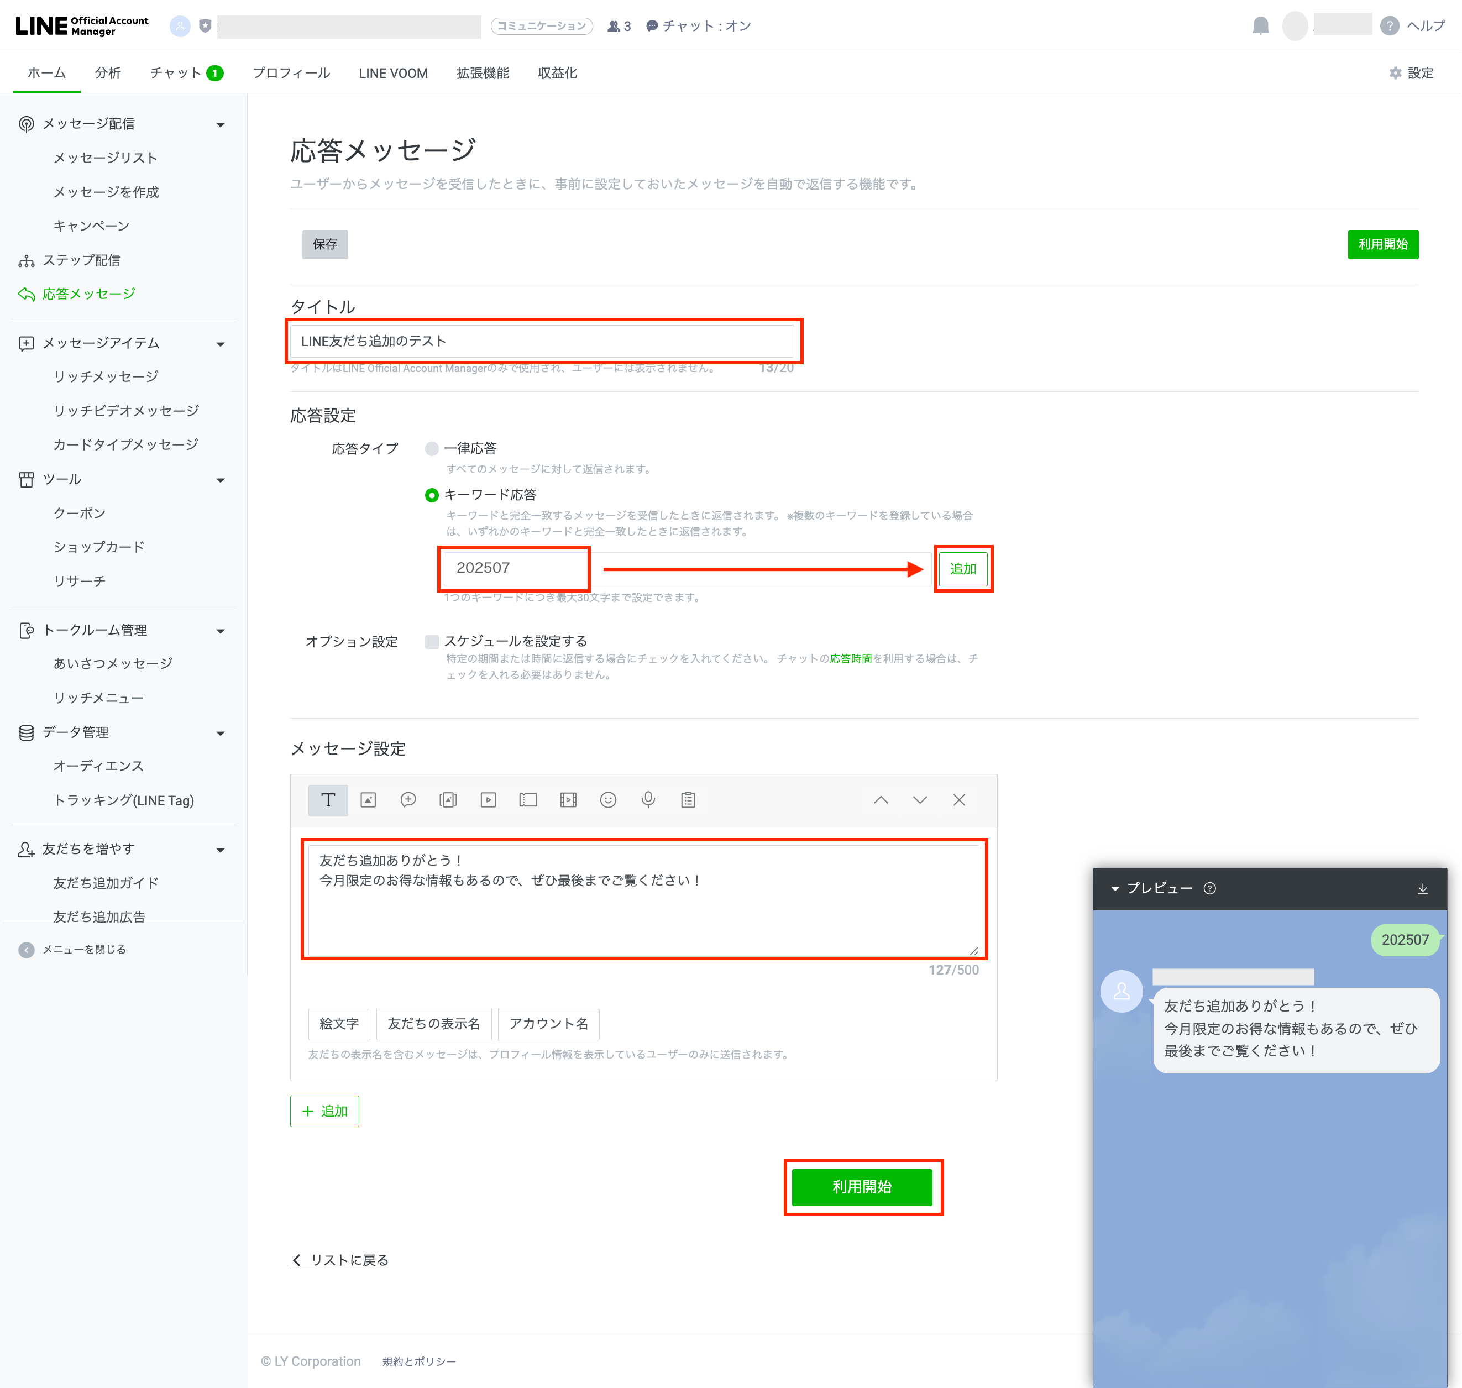Select the text message type icon

[x=328, y=800]
